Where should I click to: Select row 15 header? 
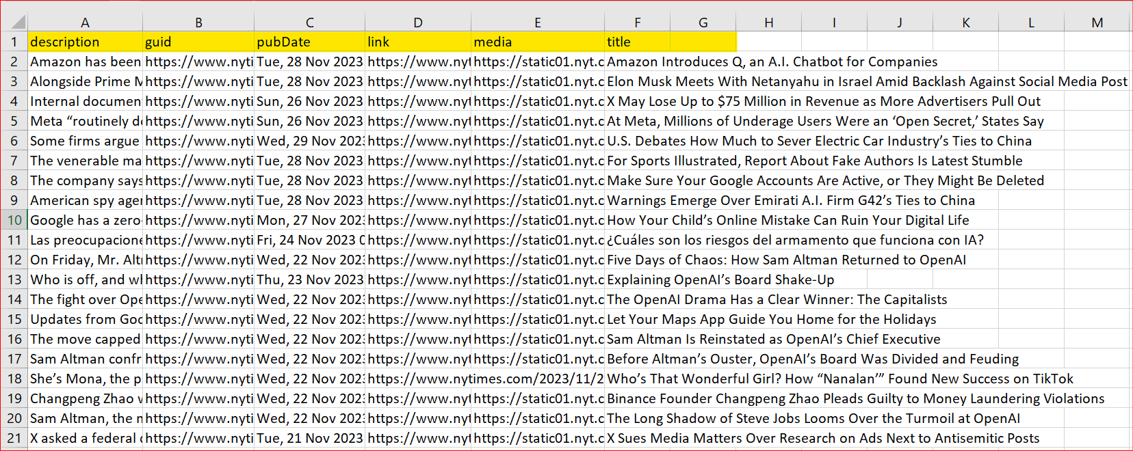tap(14, 319)
